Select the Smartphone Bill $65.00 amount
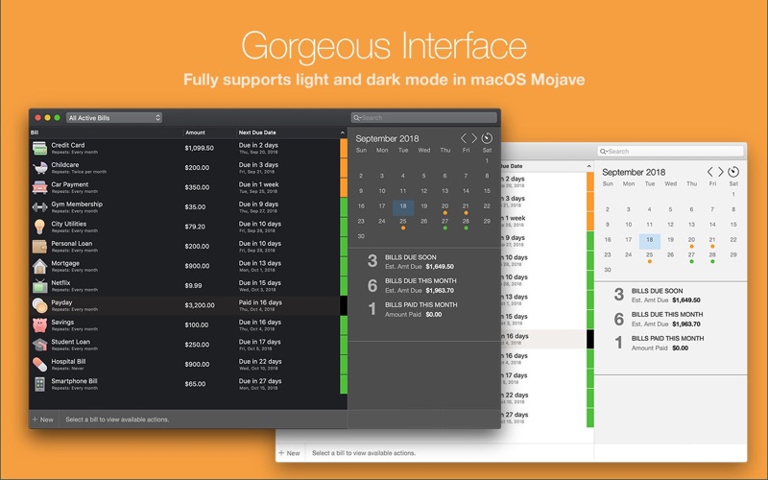This screenshot has height=480, width=768. pos(195,384)
